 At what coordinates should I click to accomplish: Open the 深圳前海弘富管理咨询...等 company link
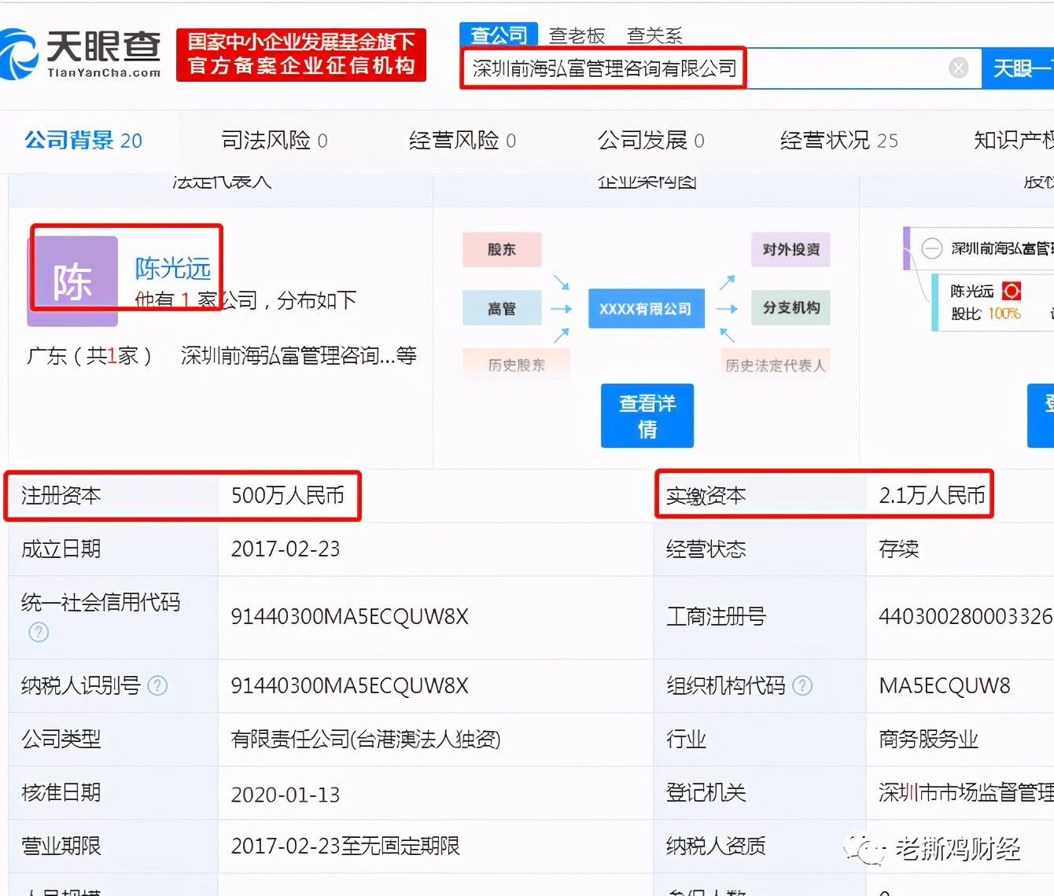tap(299, 355)
